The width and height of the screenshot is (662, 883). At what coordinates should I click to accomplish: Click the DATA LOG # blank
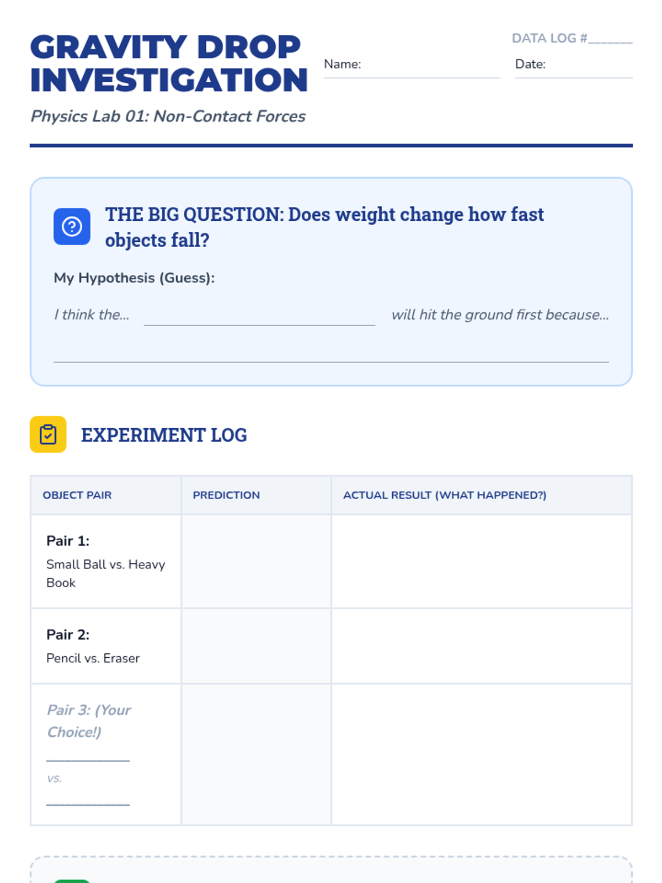point(610,39)
